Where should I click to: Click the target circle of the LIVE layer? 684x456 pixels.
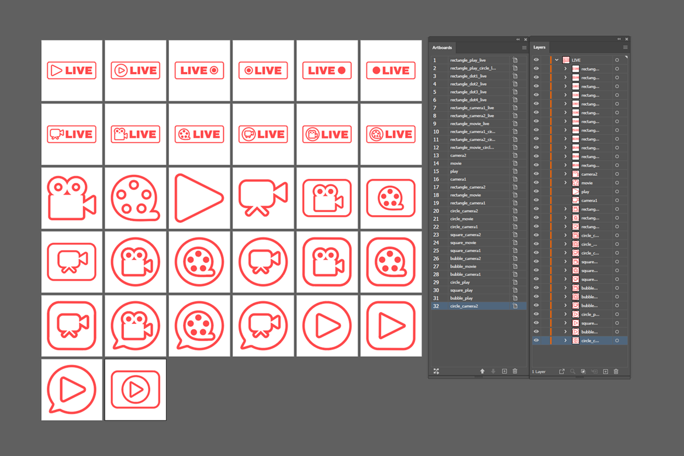[617, 60]
